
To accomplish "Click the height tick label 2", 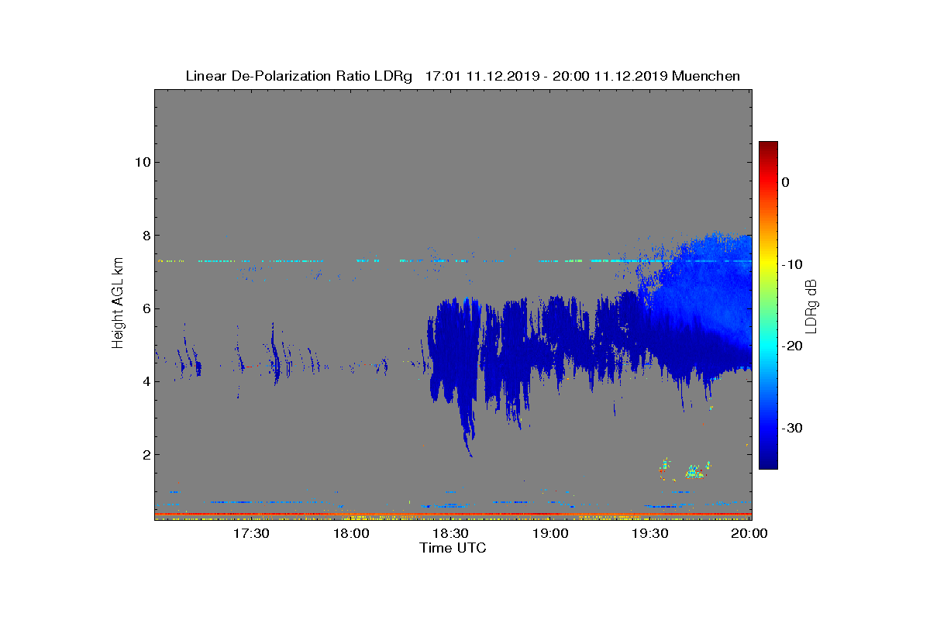I will [146, 455].
